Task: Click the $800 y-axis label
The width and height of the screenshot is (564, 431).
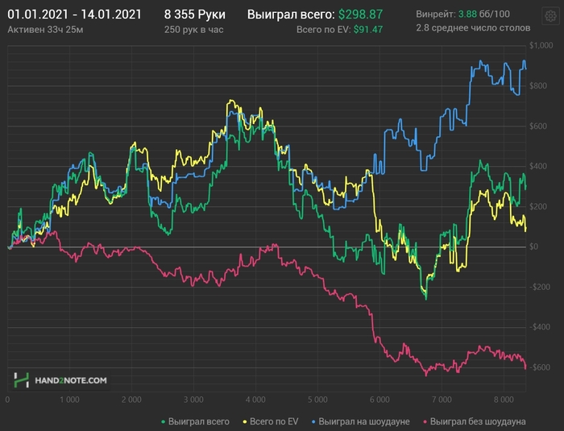Action: 538,85
